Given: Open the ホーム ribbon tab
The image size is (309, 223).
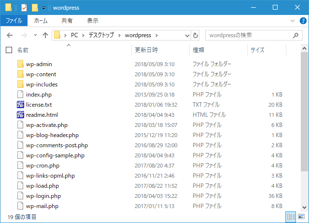Looking at the screenshot, I should coord(41,20).
